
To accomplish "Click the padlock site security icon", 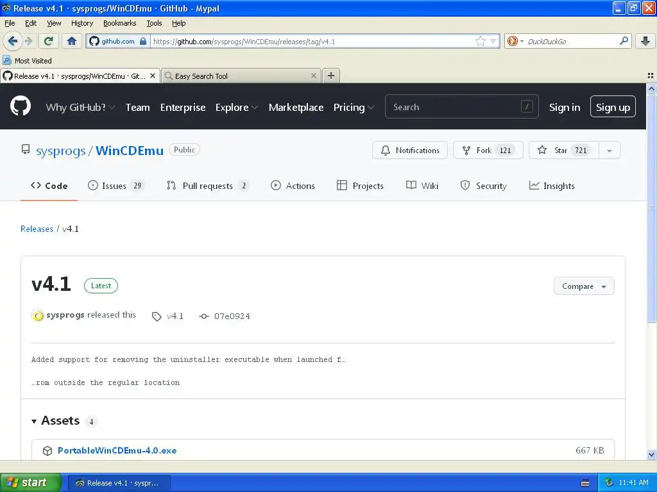I will point(143,41).
